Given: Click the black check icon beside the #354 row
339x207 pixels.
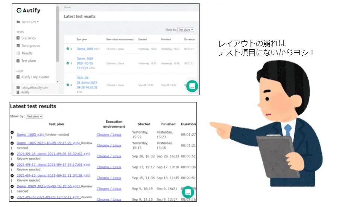Looking at the screenshot, I should [x=12, y=165].
